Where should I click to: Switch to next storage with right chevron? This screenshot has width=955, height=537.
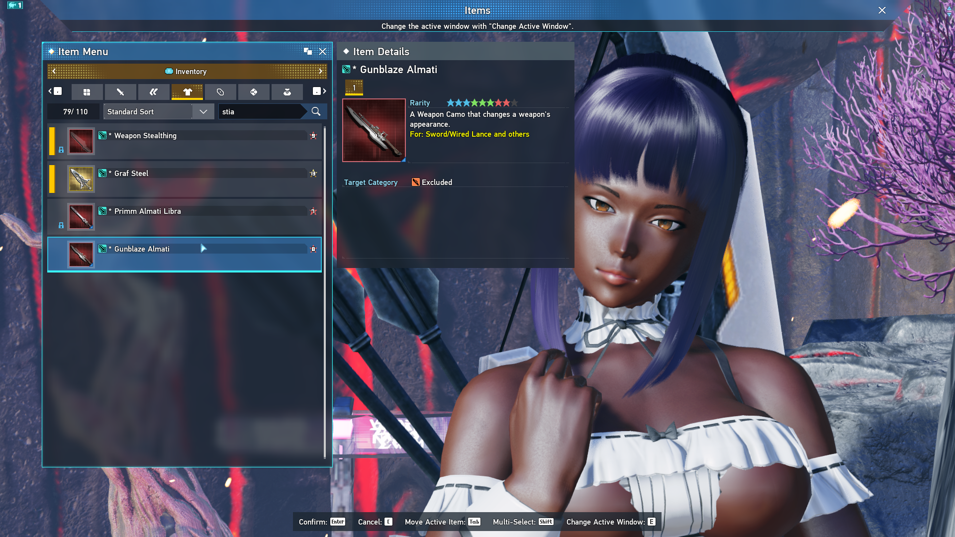(x=321, y=71)
